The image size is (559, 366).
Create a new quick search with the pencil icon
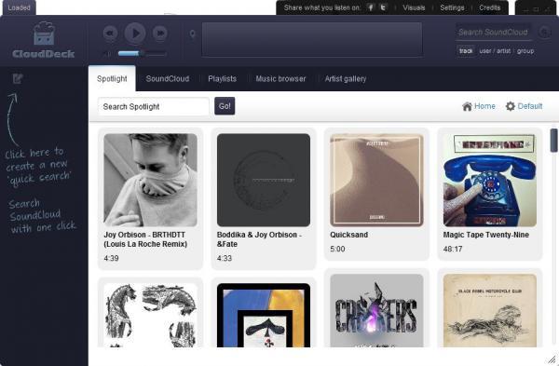[x=18, y=78]
